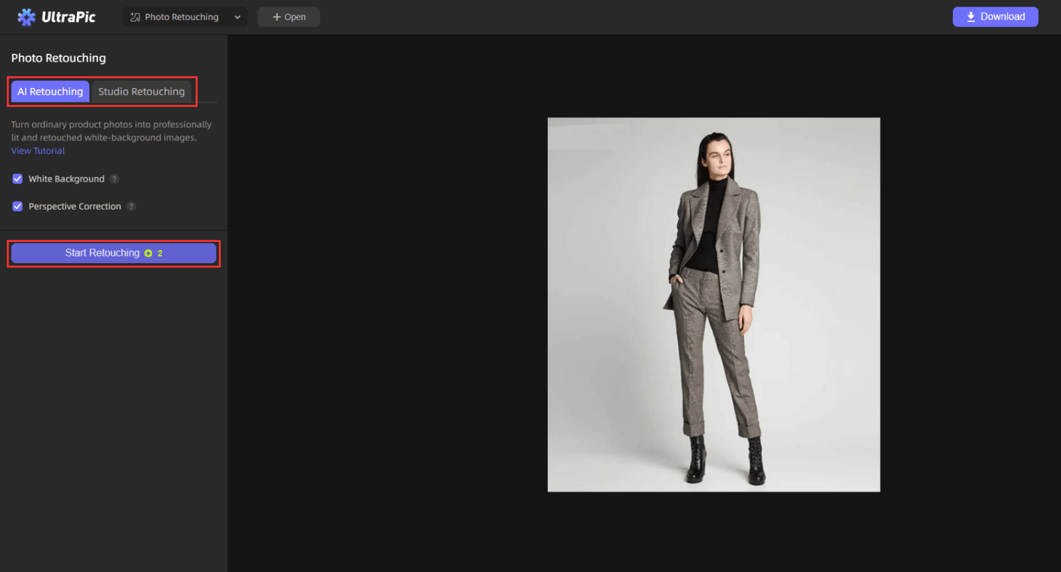Click the UltraPic brand name text

68,17
